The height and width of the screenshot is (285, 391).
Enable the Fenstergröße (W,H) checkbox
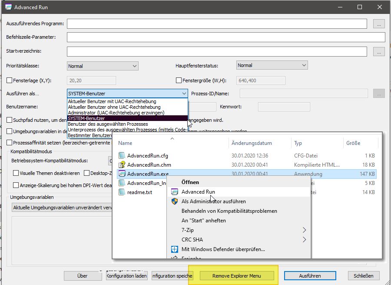coord(179,80)
